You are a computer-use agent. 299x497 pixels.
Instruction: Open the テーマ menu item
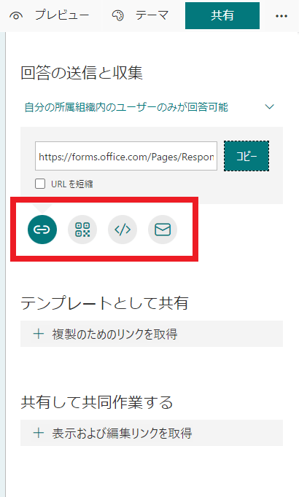click(141, 15)
